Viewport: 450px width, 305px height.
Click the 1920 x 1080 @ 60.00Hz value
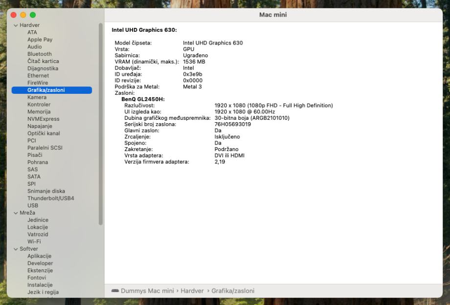coord(245,111)
